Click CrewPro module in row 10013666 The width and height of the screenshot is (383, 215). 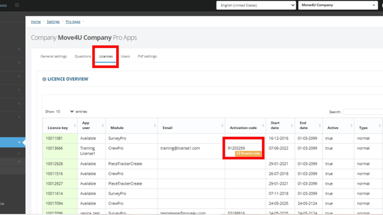[116, 148]
